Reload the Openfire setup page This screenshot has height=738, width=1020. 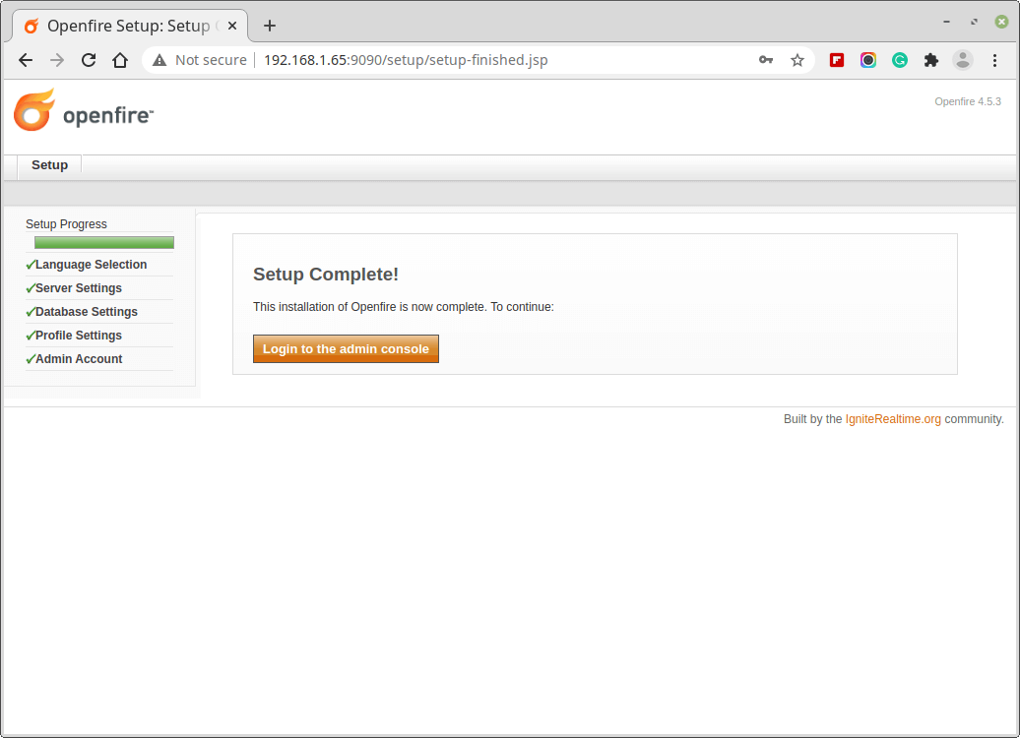click(89, 60)
